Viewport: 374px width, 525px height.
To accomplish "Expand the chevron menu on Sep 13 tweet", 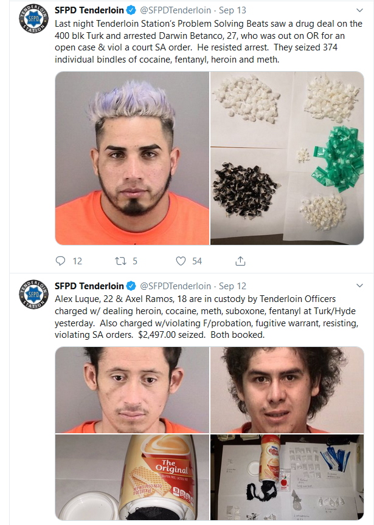I will 359,10.
